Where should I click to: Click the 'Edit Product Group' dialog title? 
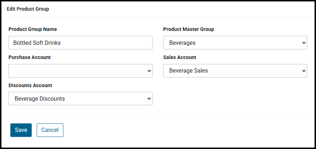[x=28, y=9]
